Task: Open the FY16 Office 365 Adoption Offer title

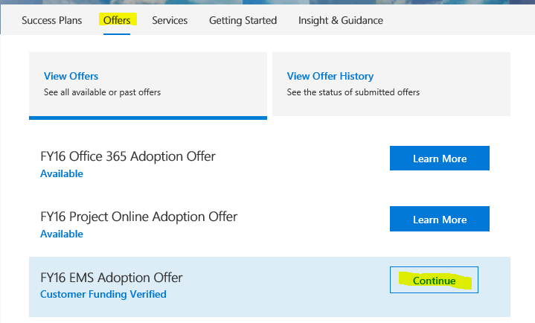Action: [128, 156]
